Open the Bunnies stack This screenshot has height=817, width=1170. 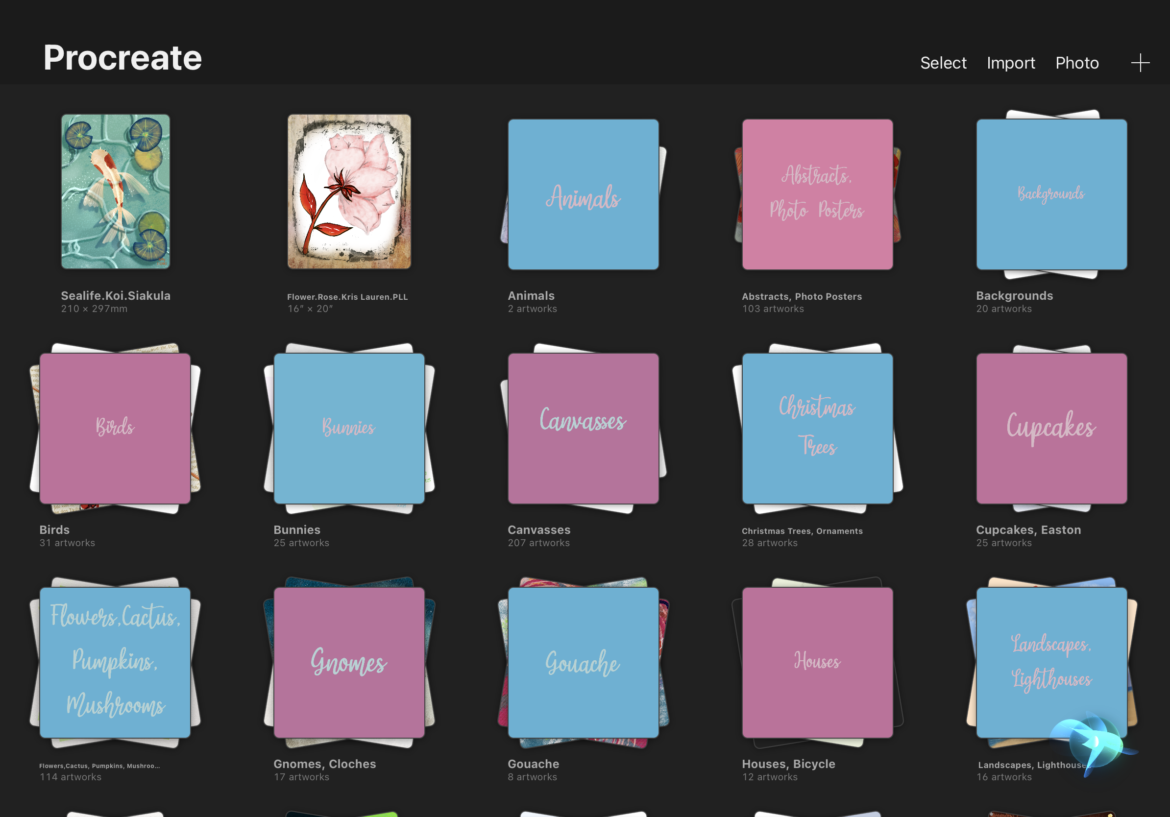point(349,429)
